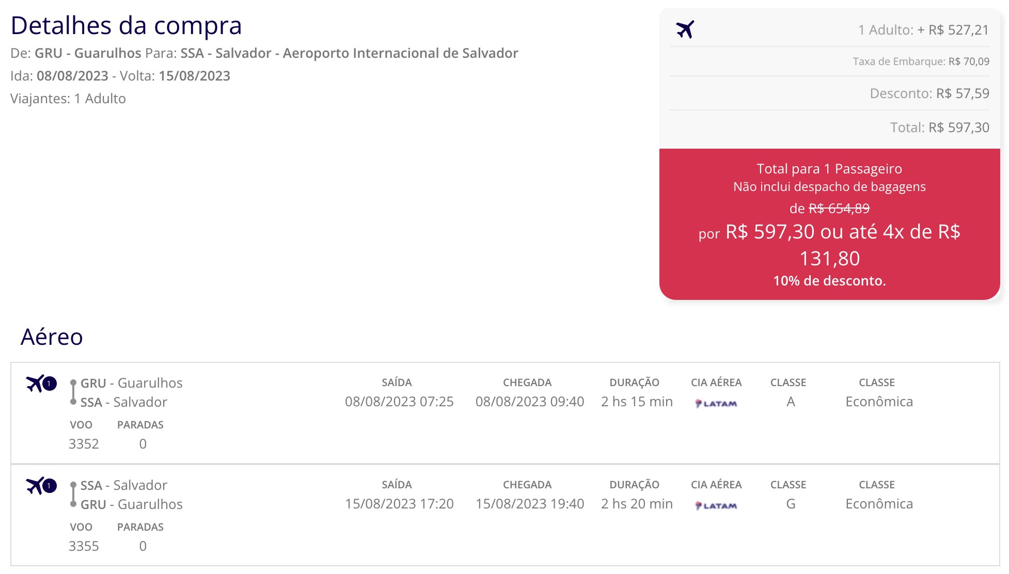Click Não inclui despacho de bagagens note
Viewport: 1009px width, 574px height.
829,186
